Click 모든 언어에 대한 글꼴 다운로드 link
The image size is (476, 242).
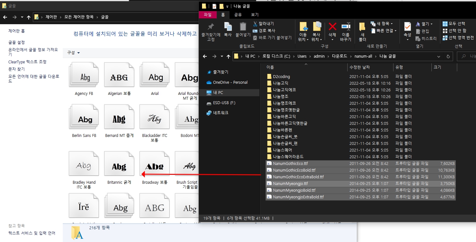[x=34, y=79]
